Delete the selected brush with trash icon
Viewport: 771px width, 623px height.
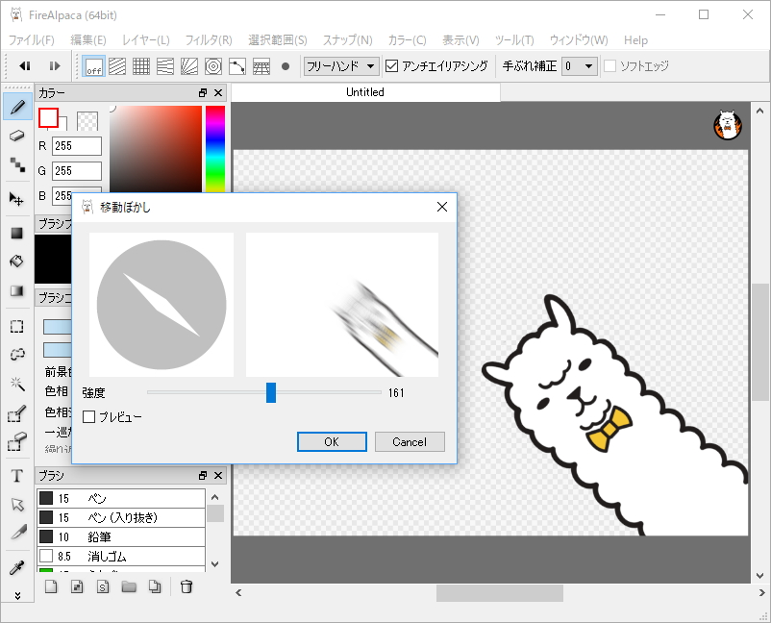187,586
